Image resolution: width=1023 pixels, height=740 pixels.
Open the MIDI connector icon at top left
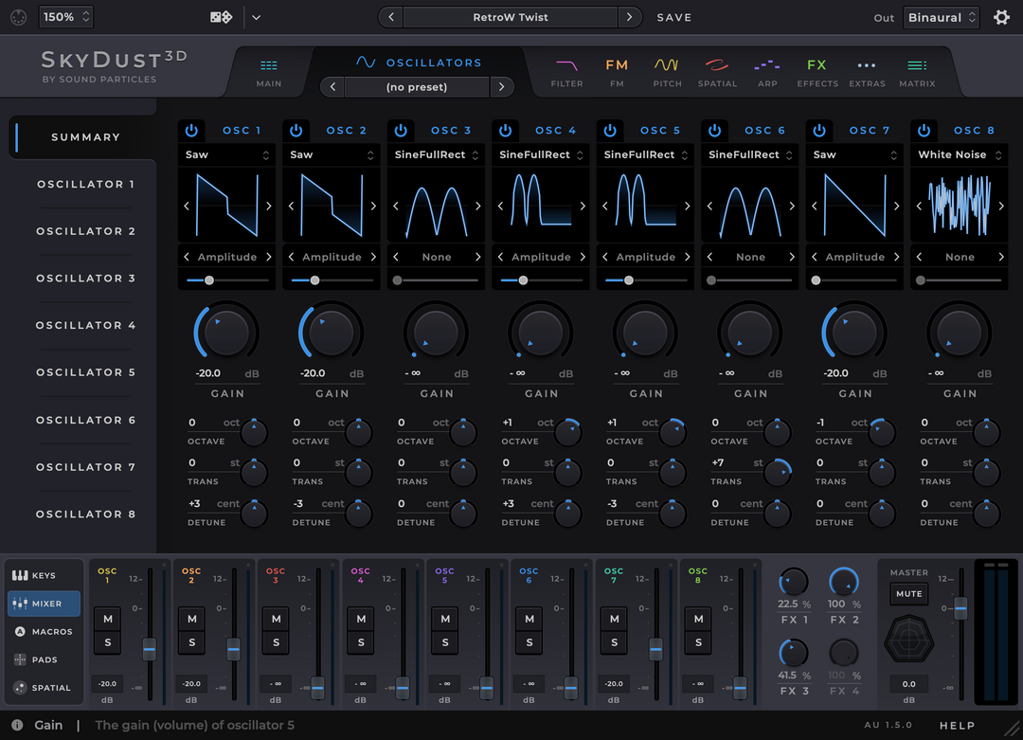(18, 17)
